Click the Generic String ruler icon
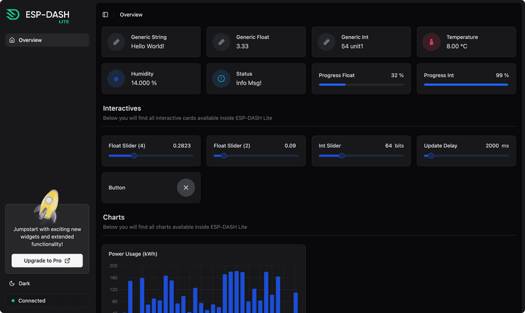This screenshot has height=313, width=525. [x=116, y=42]
